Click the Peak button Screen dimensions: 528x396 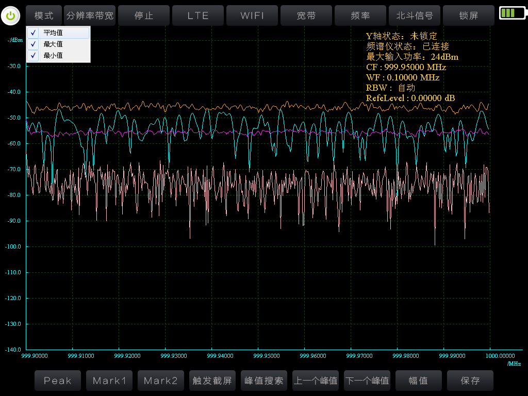(58, 381)
